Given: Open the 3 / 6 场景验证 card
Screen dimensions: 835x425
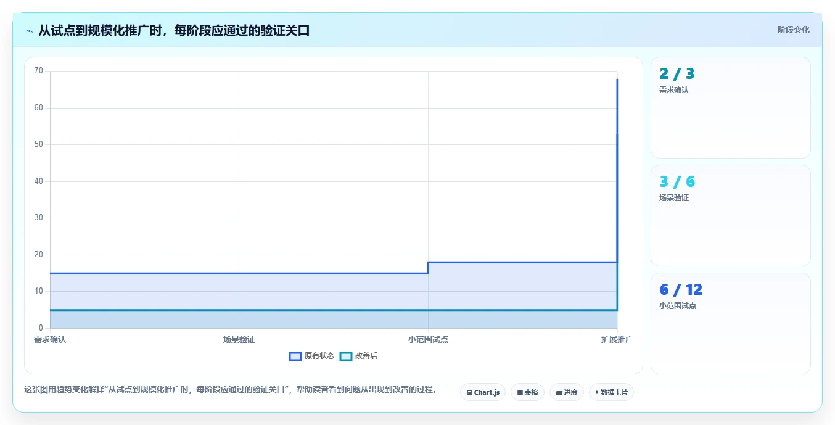Looking at the screenshot, I should tap(731, 215).
